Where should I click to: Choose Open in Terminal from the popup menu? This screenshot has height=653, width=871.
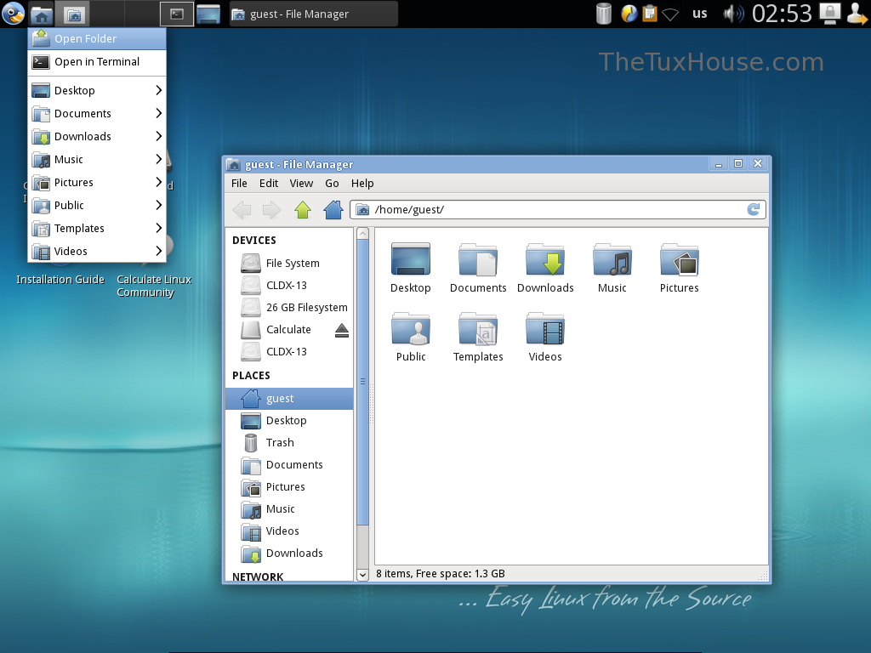click(96, 62)
